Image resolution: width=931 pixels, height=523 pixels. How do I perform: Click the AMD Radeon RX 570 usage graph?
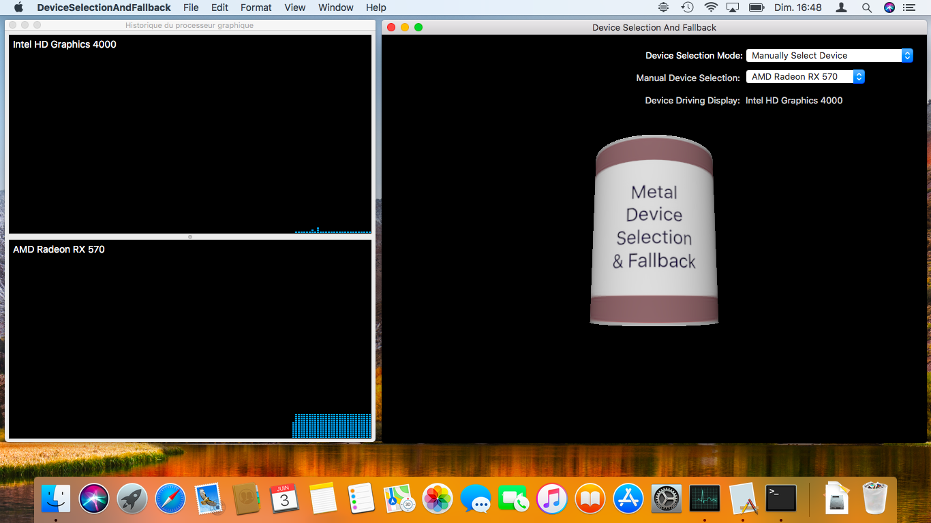[190, 339]
